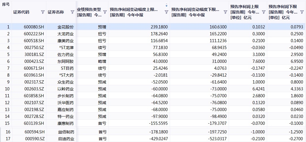Image resolution: width=306 pixels, height=142 pixels.
Task: Click stock code 002603.SZ
Action: [34, 89]
